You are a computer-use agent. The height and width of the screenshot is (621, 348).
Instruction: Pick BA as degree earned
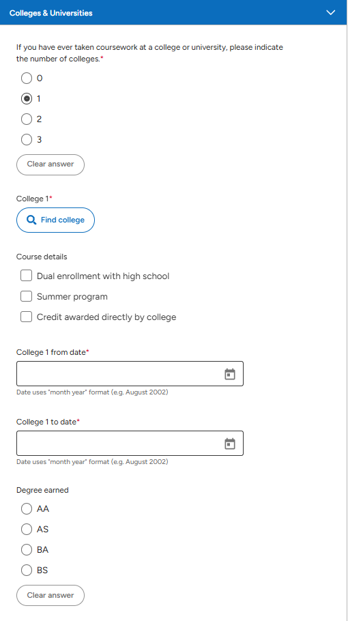point(27,550)
